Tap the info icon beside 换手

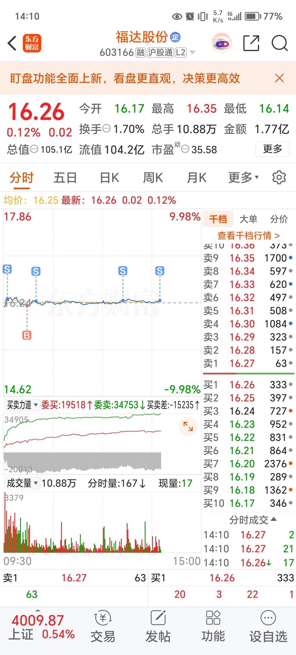point(106,128)
